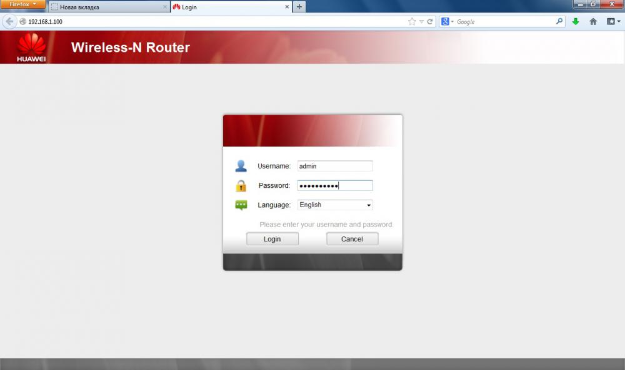Reload the page with the refresh icon
The width and height of the screenshot is (625, 370).
point(430,21)
